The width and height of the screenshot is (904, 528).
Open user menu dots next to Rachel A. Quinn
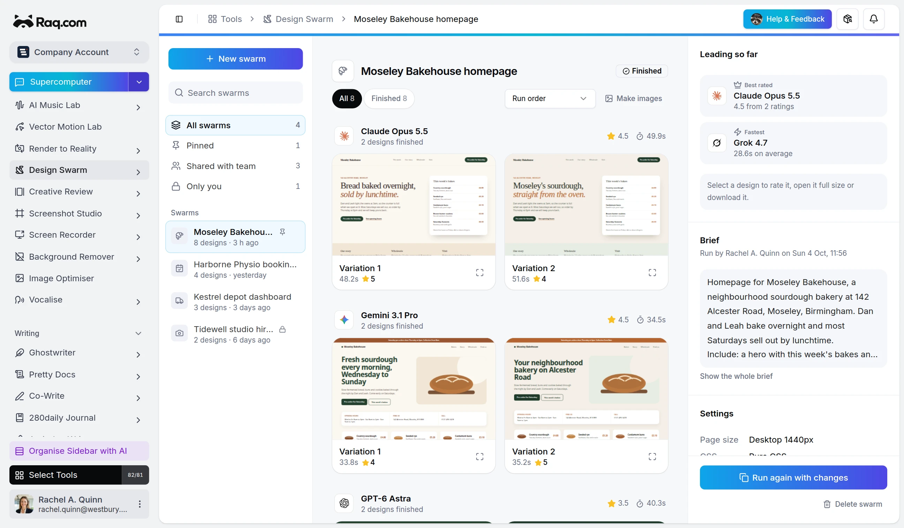pyautogui.click(x=140, y=504)
